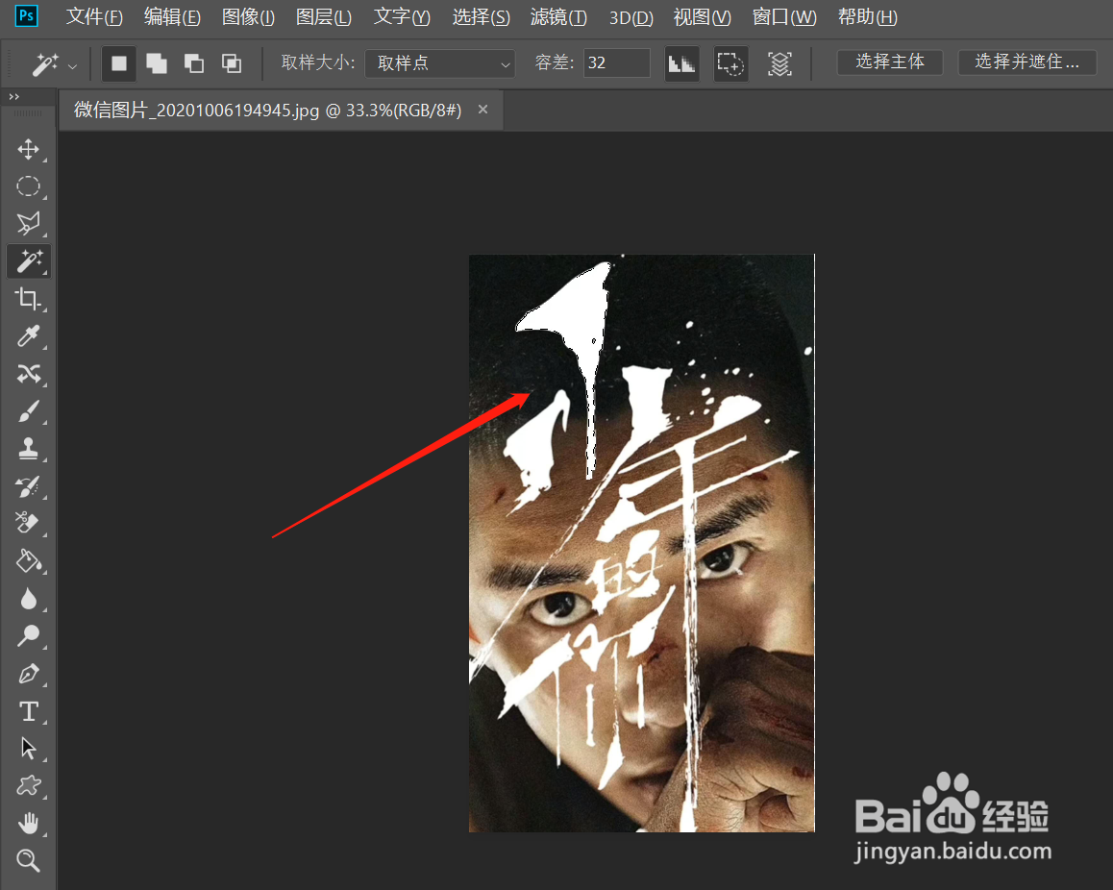Select the Polygonal Lasso tool
1113x890 pixels.
point(29,224)
